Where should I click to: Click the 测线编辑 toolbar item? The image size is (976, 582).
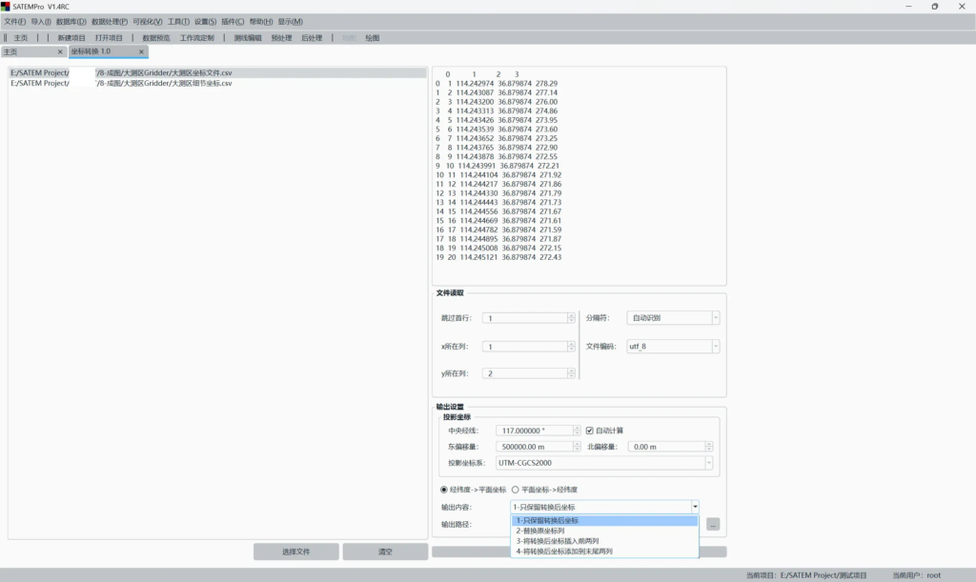(x=247, y=38)
